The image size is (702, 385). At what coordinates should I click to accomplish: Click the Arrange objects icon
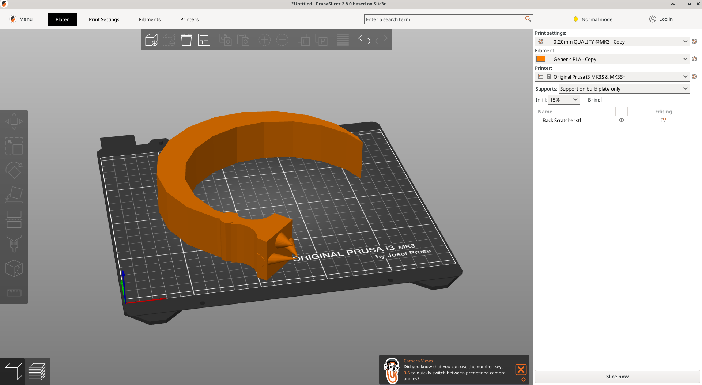(204, 40)
